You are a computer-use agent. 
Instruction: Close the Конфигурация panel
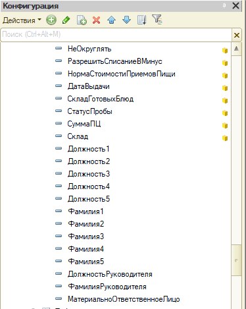coord(235,5)
